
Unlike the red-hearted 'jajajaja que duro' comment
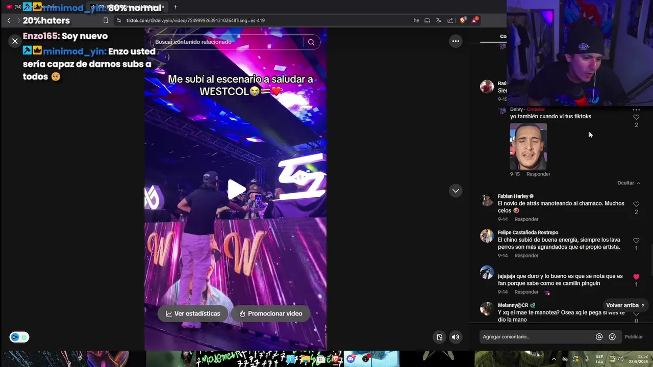coord(636,277)
